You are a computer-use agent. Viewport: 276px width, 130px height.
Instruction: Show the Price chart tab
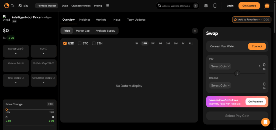click(x=67, y=31)
